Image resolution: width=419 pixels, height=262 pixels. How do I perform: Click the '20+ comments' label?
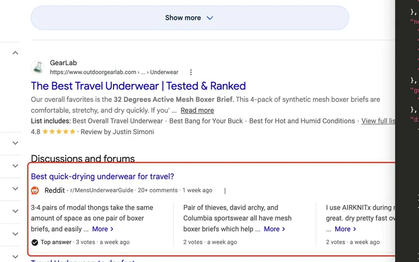158,190
